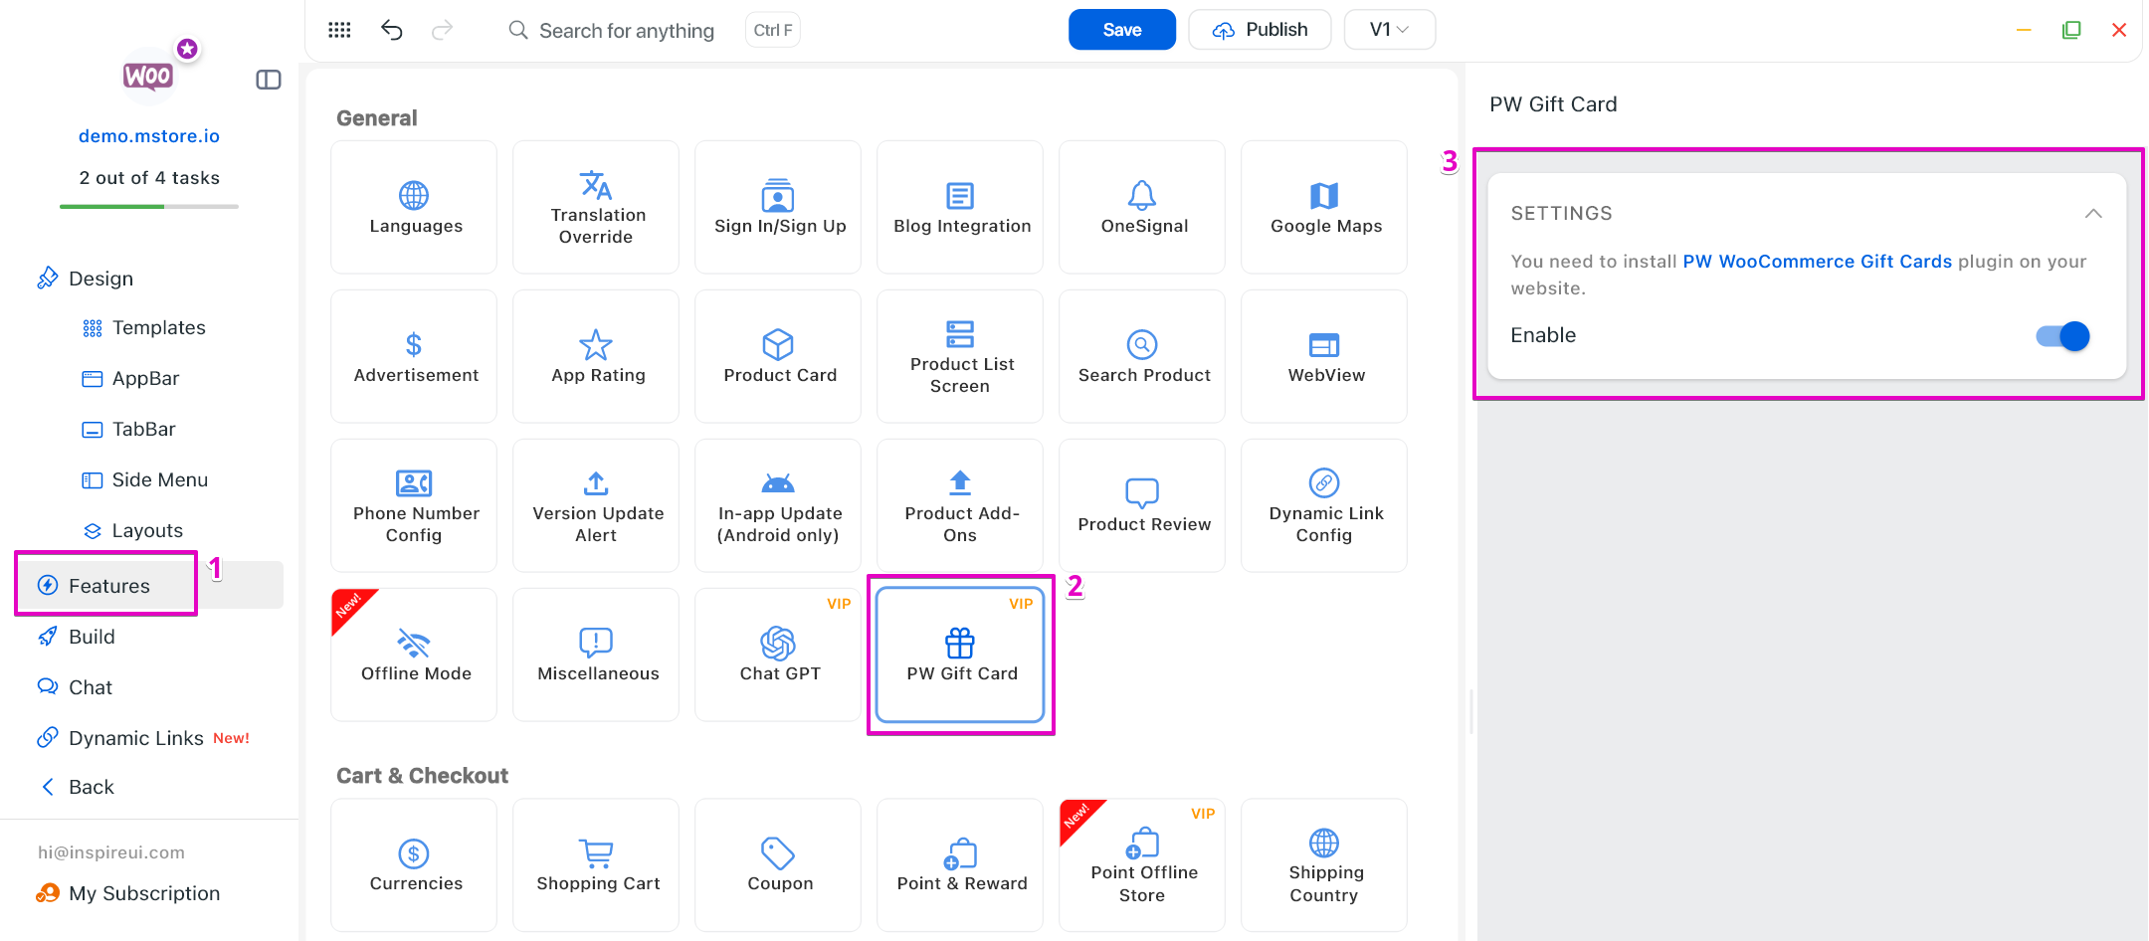The width and height of the screenshot is (2149, 941).
Task: Toggle the sidebar collapse icon
Action: [x=269, y=80]
